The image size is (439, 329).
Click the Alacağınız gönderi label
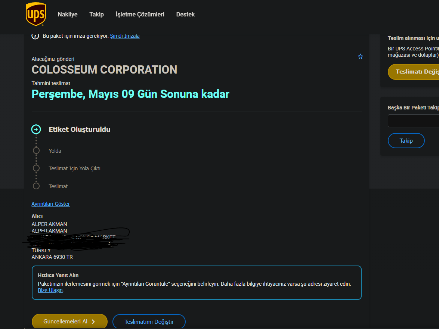point(53,59)
